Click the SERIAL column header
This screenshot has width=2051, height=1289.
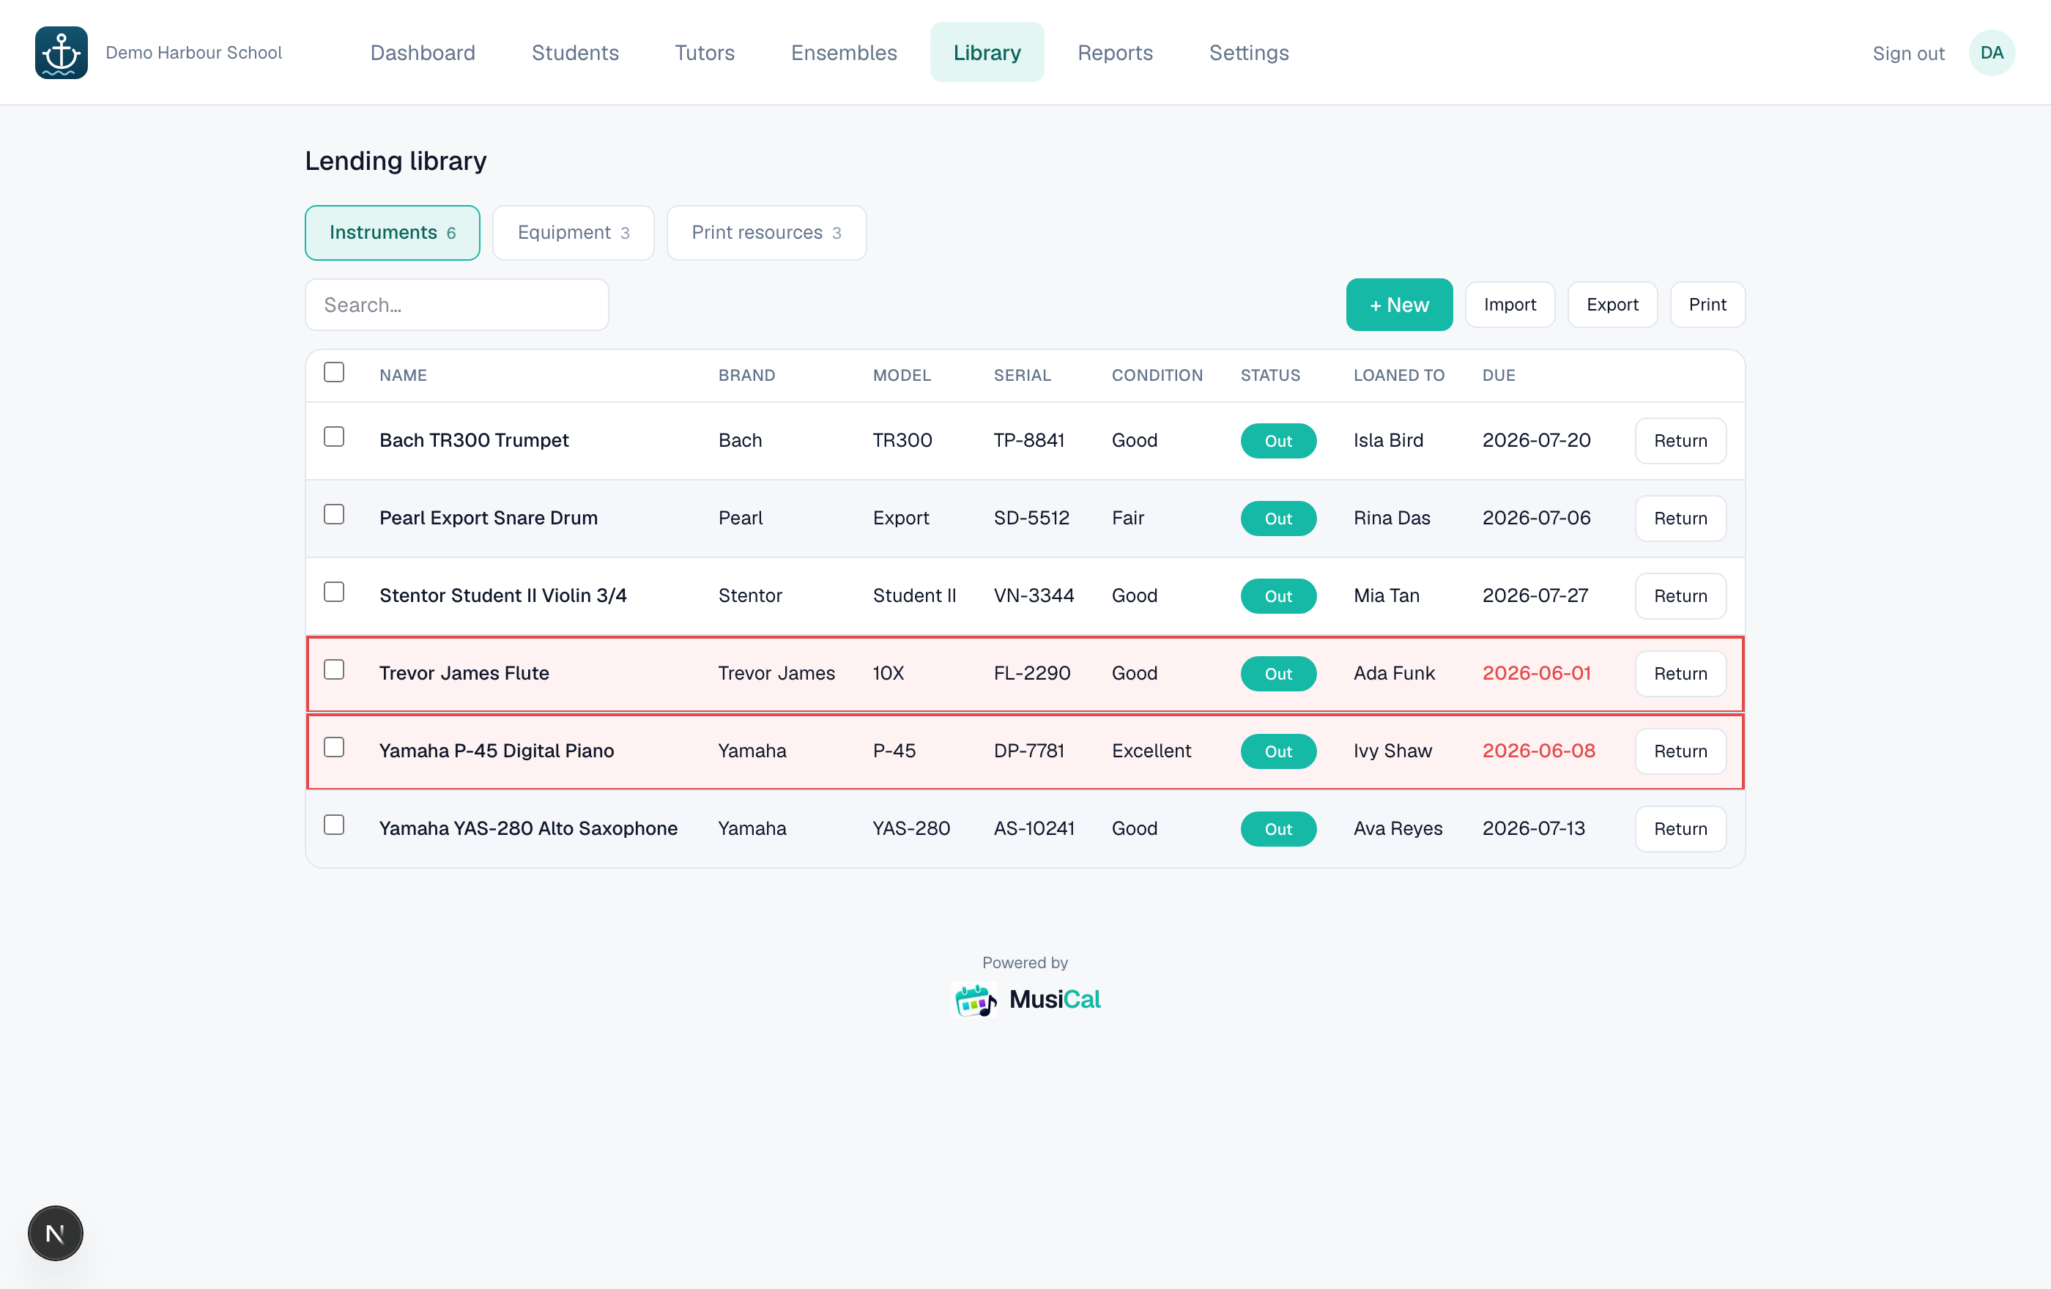[1022, 376]
